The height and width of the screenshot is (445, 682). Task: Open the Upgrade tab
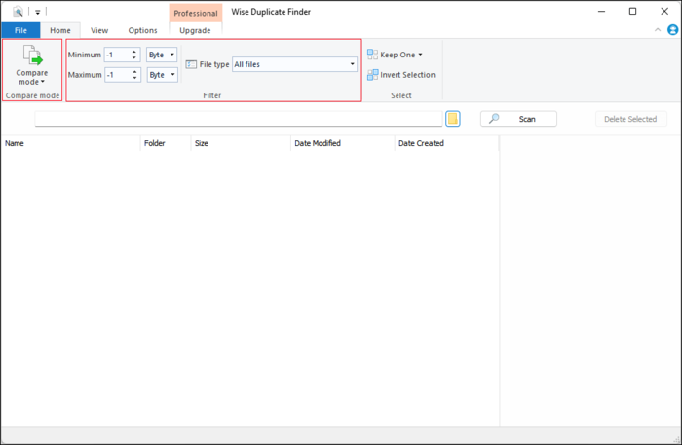195,30
